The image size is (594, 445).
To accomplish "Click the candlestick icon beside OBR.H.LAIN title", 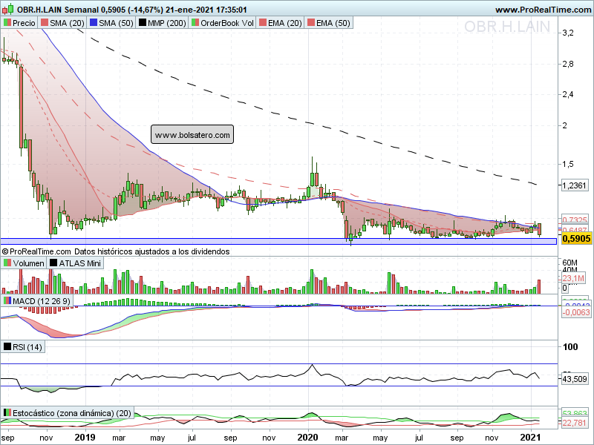I will pyautogui.click(x=7, y=9).
